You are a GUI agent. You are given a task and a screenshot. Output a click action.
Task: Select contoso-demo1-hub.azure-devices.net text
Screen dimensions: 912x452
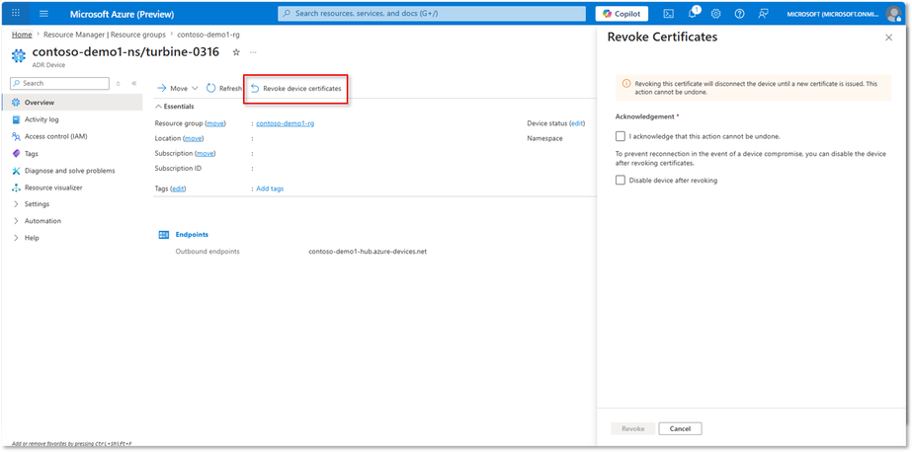pyautogui.click(x=368, y=252)
